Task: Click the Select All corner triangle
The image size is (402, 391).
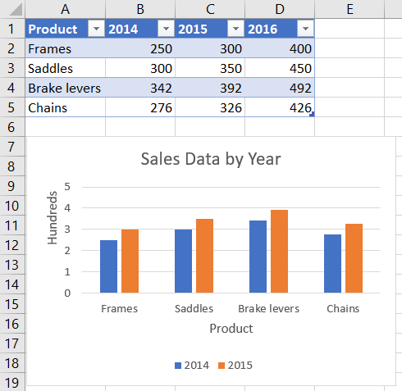Action: pos(16,10)
